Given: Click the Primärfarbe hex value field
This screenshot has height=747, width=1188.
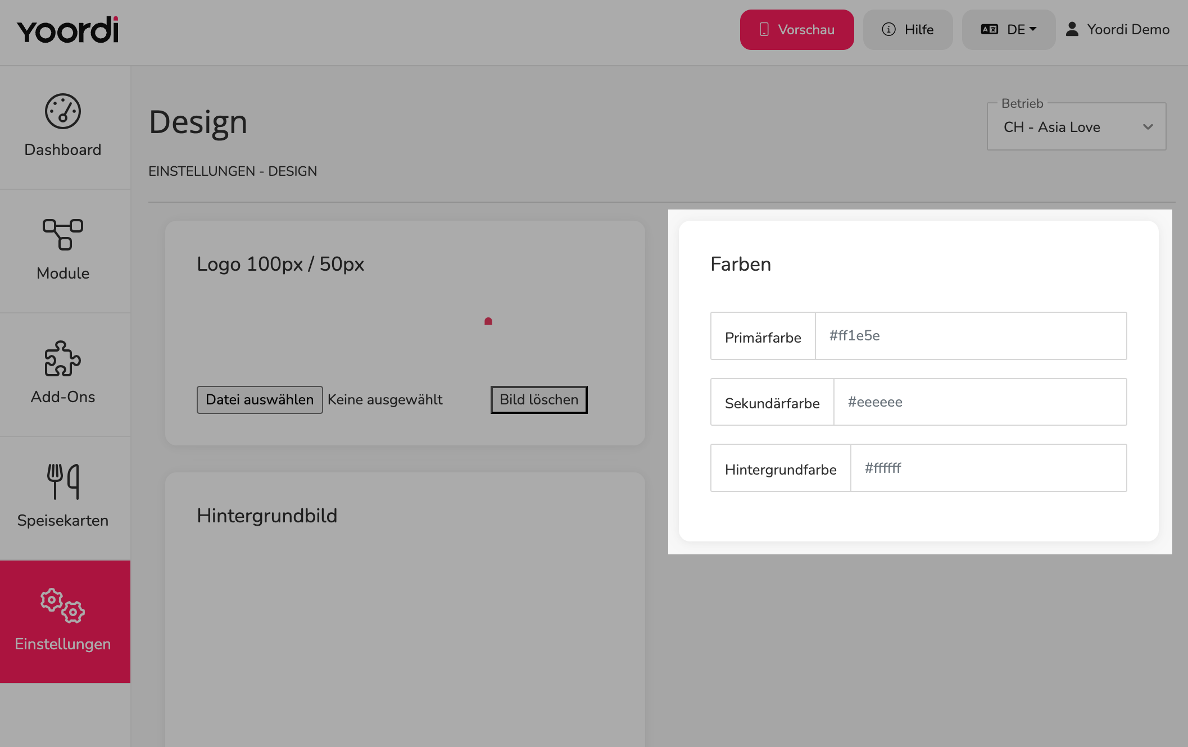Looking at the screenshot, I should [x=971, y=336].
